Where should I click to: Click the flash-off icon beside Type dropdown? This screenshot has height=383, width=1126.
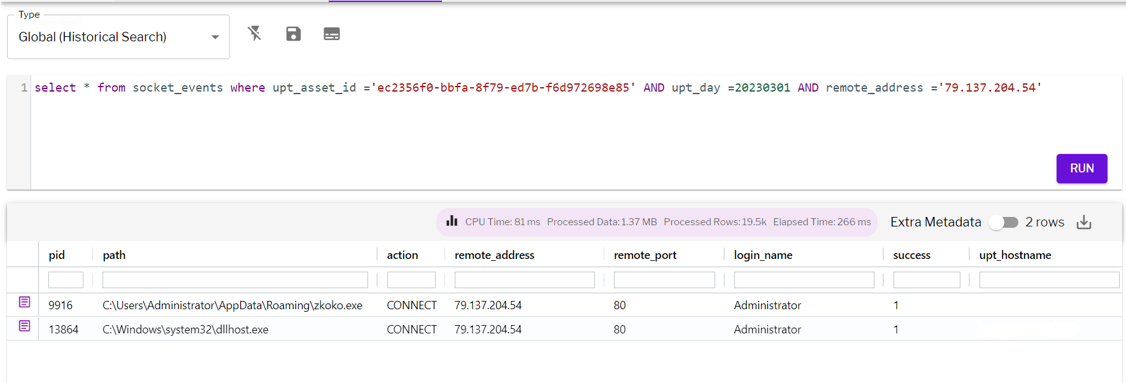255,34
